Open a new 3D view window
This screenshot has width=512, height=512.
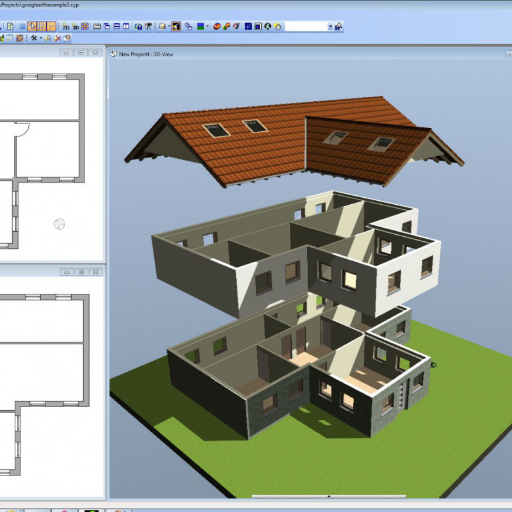76,27
